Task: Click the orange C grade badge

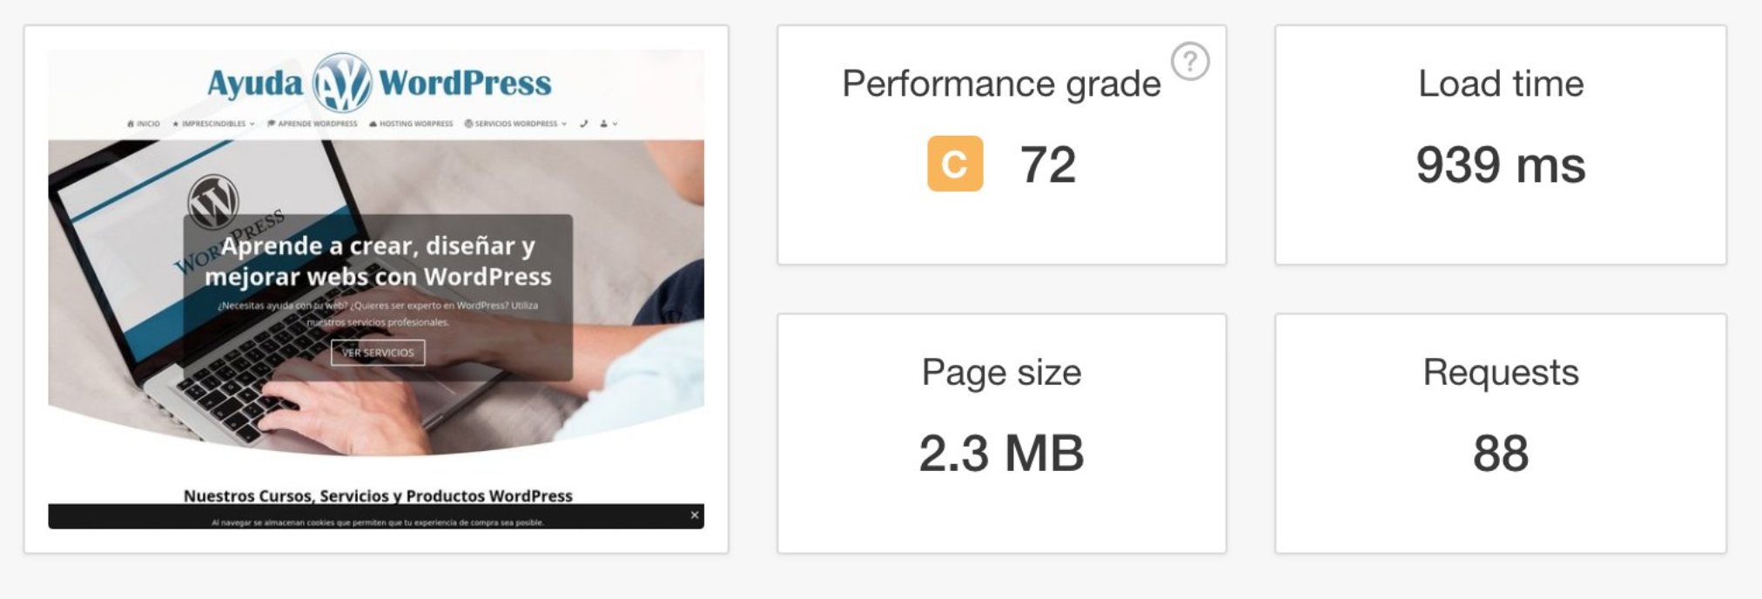Action: [955, 164]
